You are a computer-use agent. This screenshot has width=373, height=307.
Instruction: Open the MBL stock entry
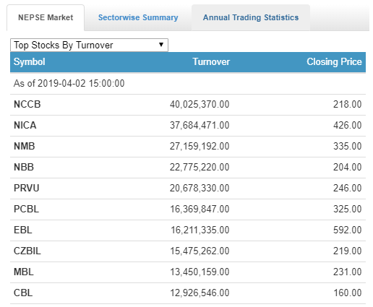pos(24,272)
